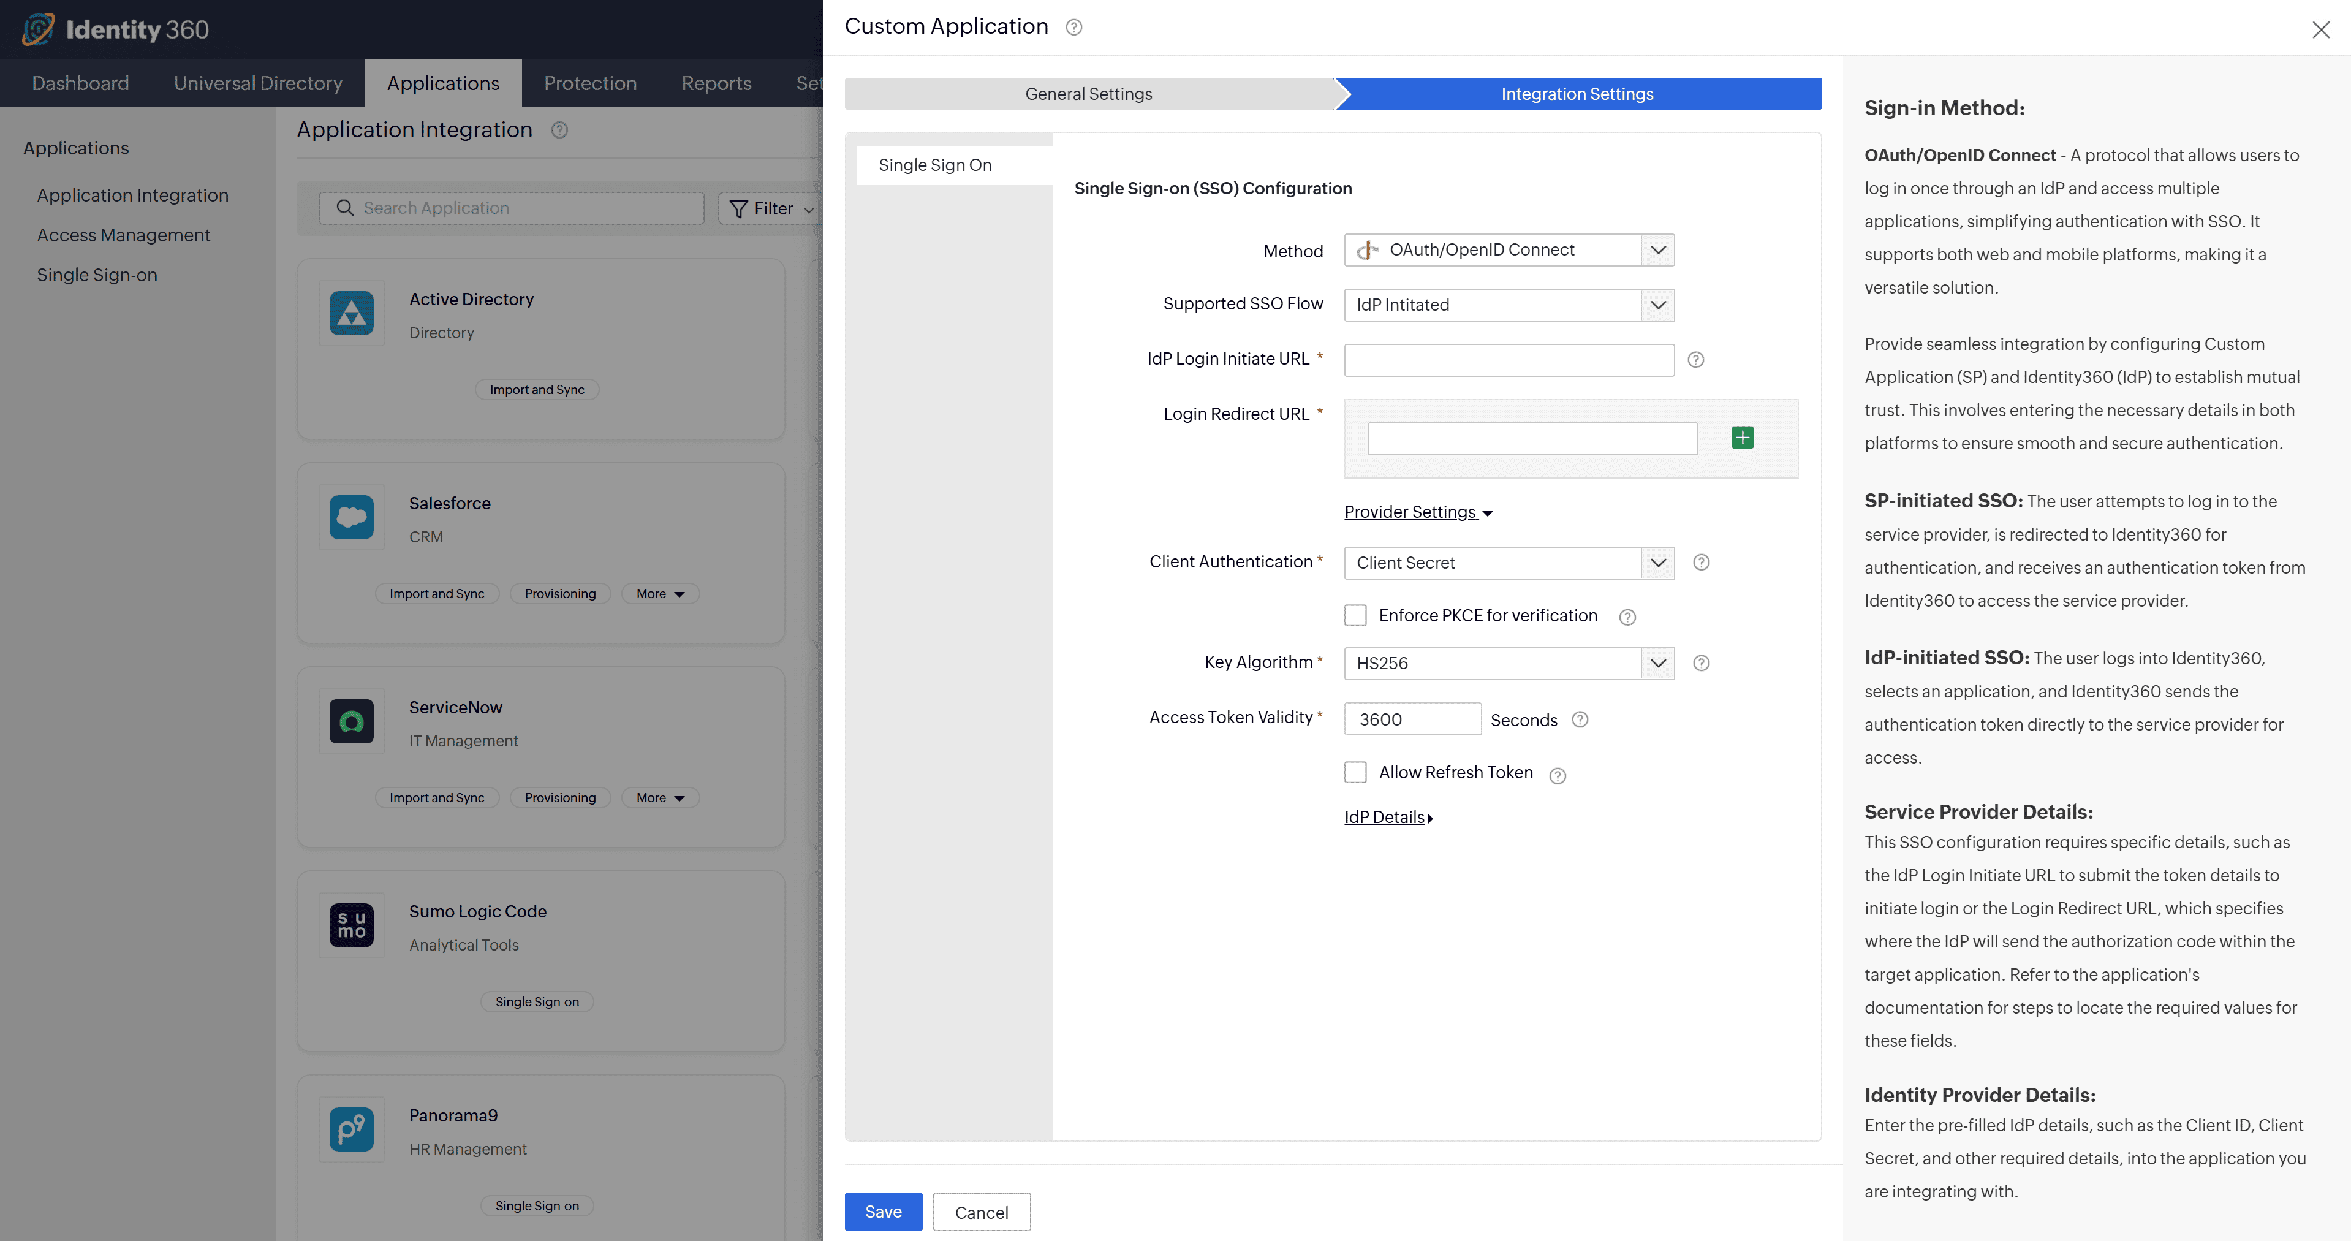The height and width of the screenshot is (1241, 2351).
Task: Open the Method dropdown
Action: (x=1509, y=250)
